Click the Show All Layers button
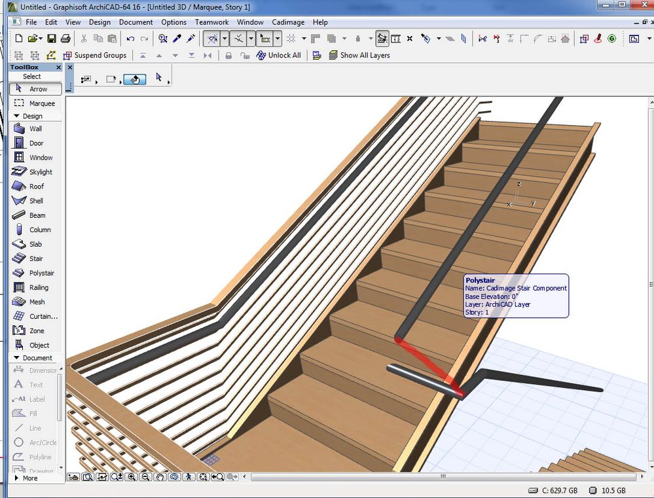Image resolution: width=654 pixels, height=498 pixels. pos(361,56)
